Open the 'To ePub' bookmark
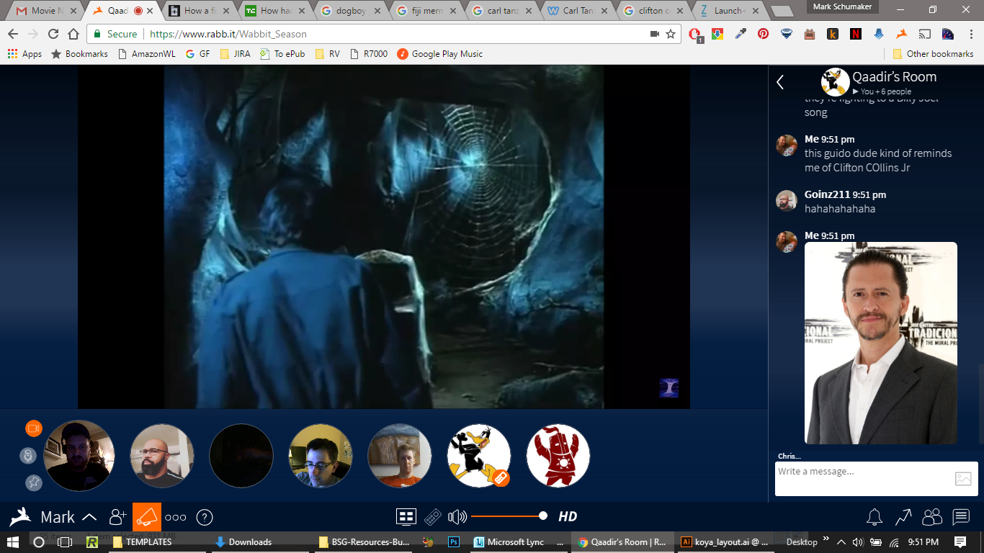 pos(282,54)
